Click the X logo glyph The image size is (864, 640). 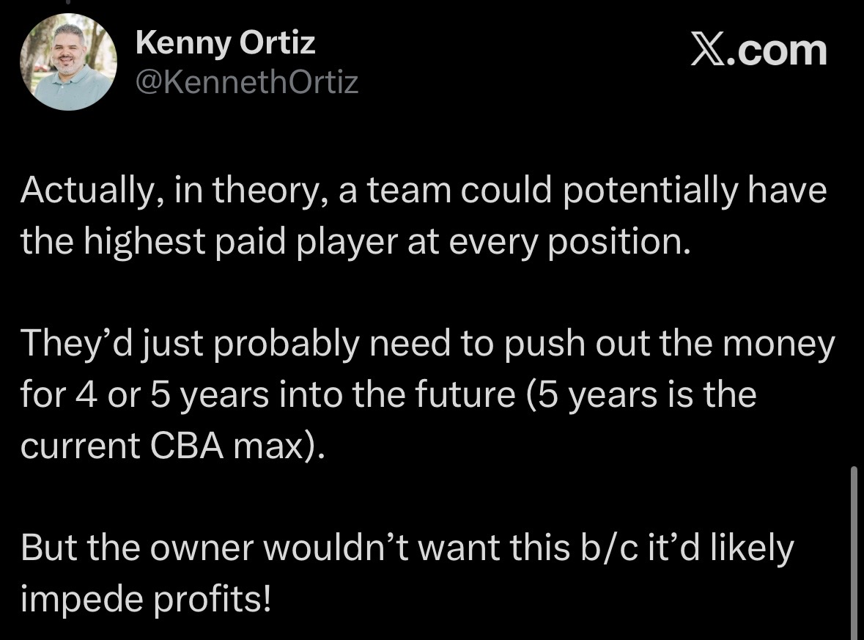click(x=709, y=51)
